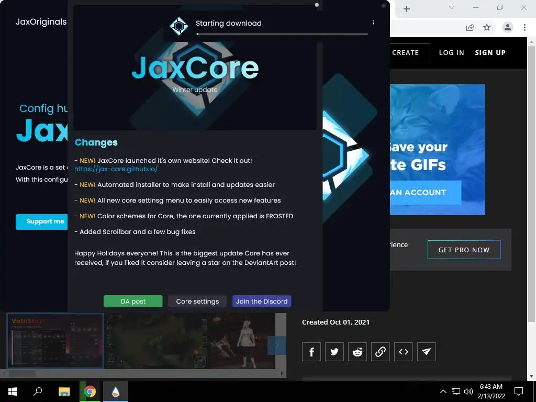Click the browser share page icon
This screenshot has height=402, width=536.
(470, 27)
